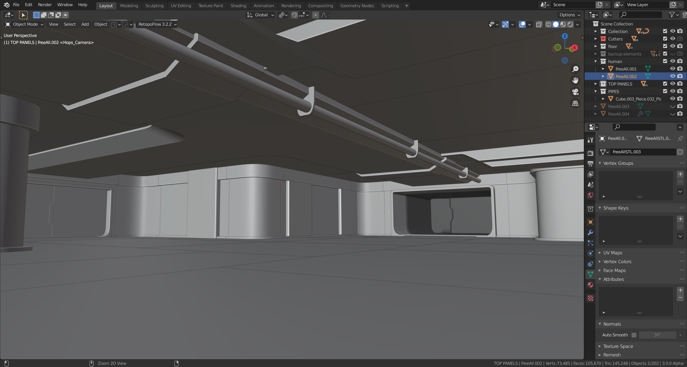Adjust the Auto Smooth angle 30° slider
The height and width of the screenshot is (367, 687).
tap(657, 335)
